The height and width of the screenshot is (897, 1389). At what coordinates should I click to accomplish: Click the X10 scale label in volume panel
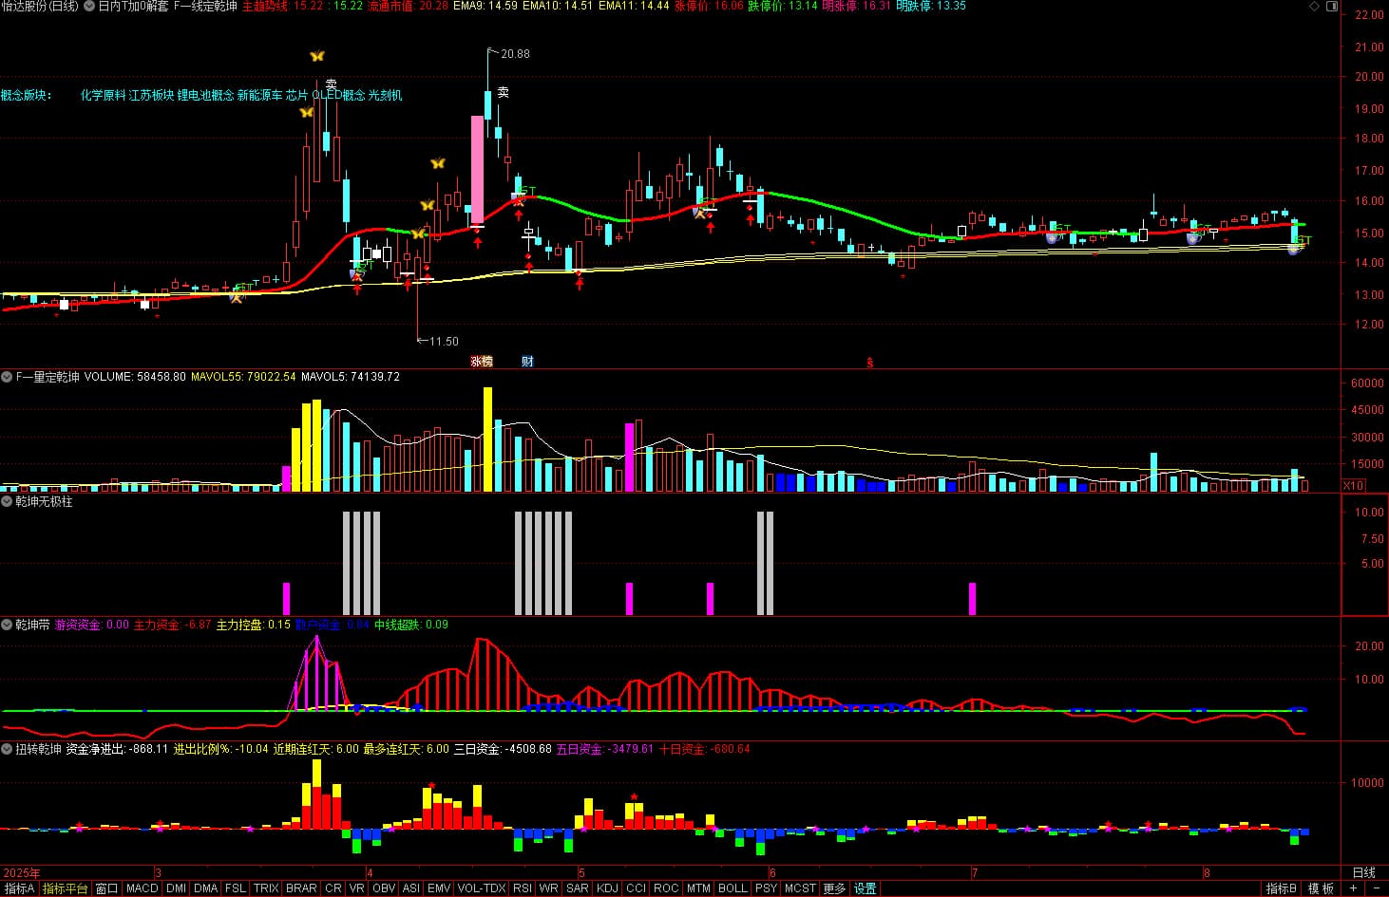click(1352, 485)
